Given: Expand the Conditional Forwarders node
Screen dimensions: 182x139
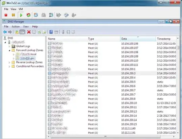Looking at the screenshot, I should [x=9, y=67].
